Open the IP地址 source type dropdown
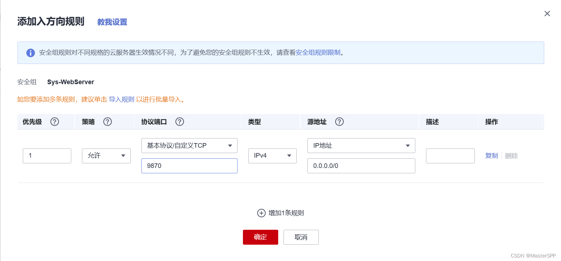Viewport: 561px width, 261px height. [361, 146]
